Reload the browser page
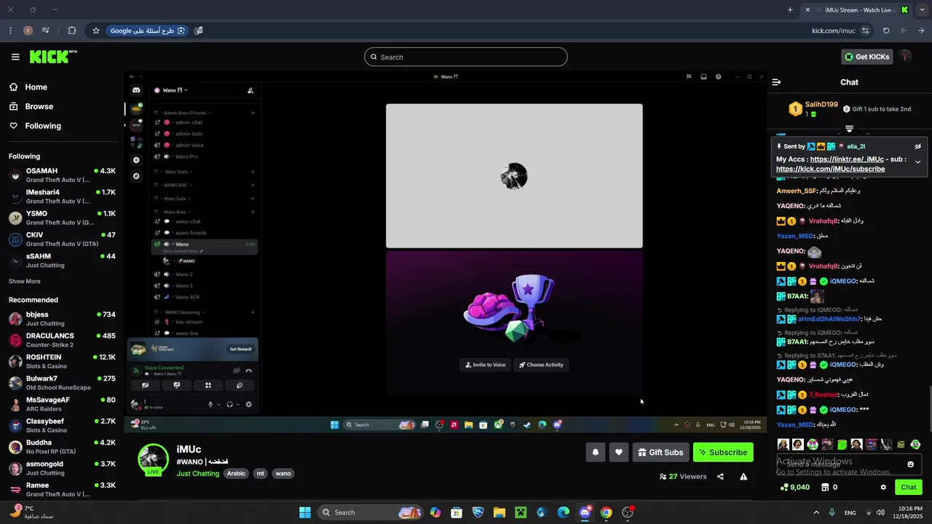This screenshot has height=524, width=932. click(x=886, y=31)
